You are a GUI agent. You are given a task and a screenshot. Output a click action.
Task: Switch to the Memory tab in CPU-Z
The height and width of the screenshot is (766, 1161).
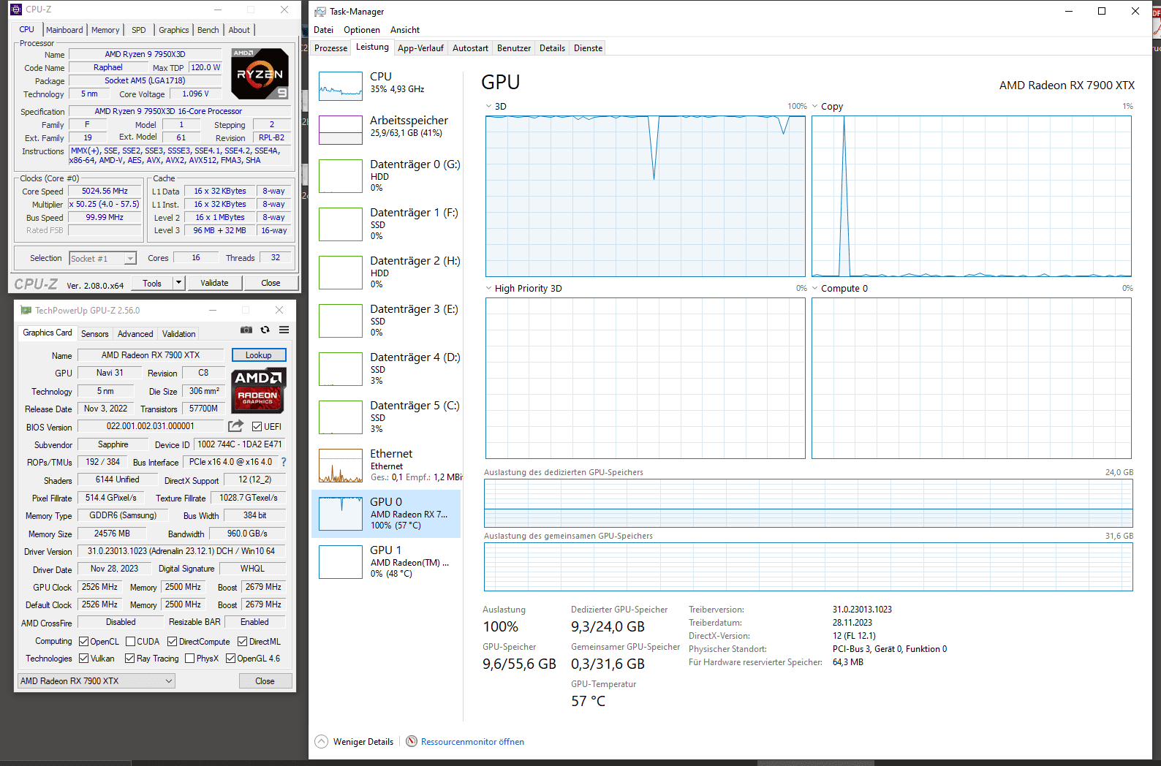(105, 30)
